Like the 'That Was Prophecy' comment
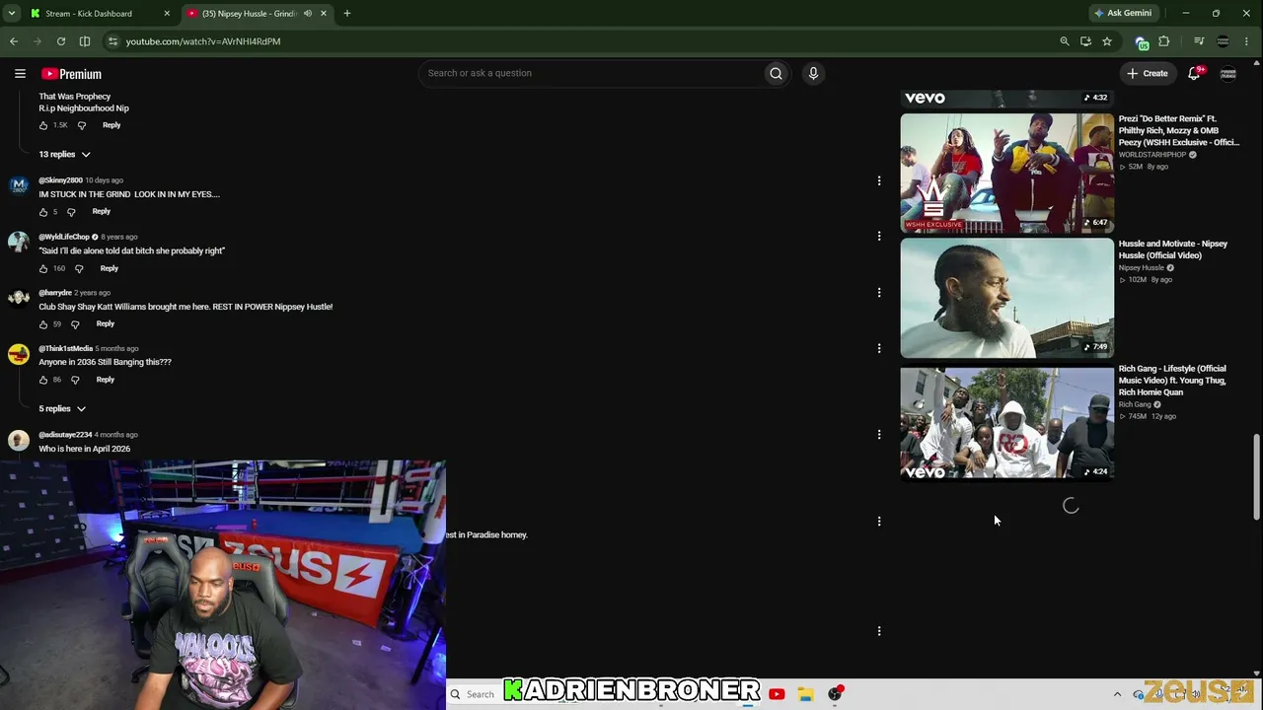This screenshot has height=710, width=1263. (x=43, y=125)
